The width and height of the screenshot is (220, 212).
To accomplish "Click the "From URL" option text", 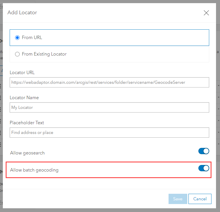I will [x=32, y=38].
